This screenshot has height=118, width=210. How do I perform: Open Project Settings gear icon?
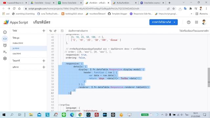(5, 58)
